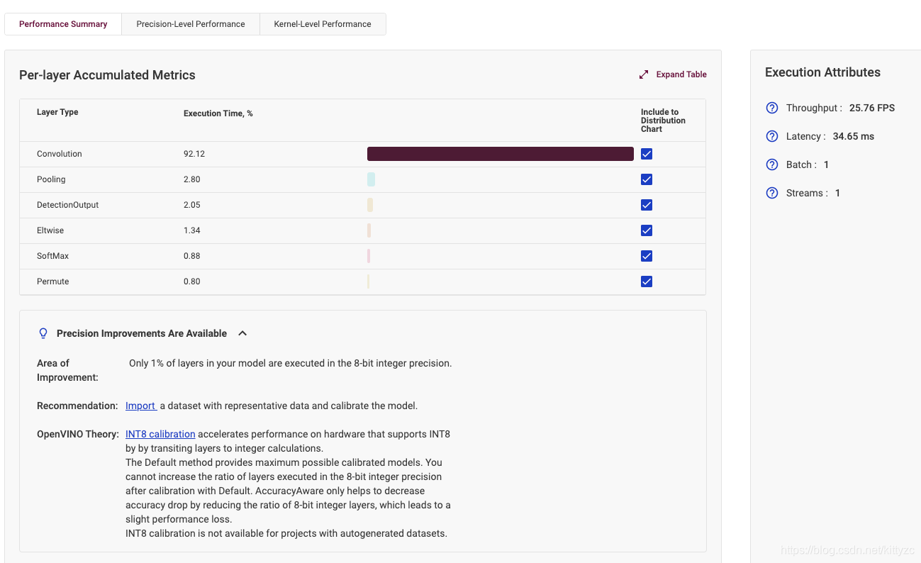Click the Streams help question icon
The image size is (921, 563).
(x=772, y=193)
